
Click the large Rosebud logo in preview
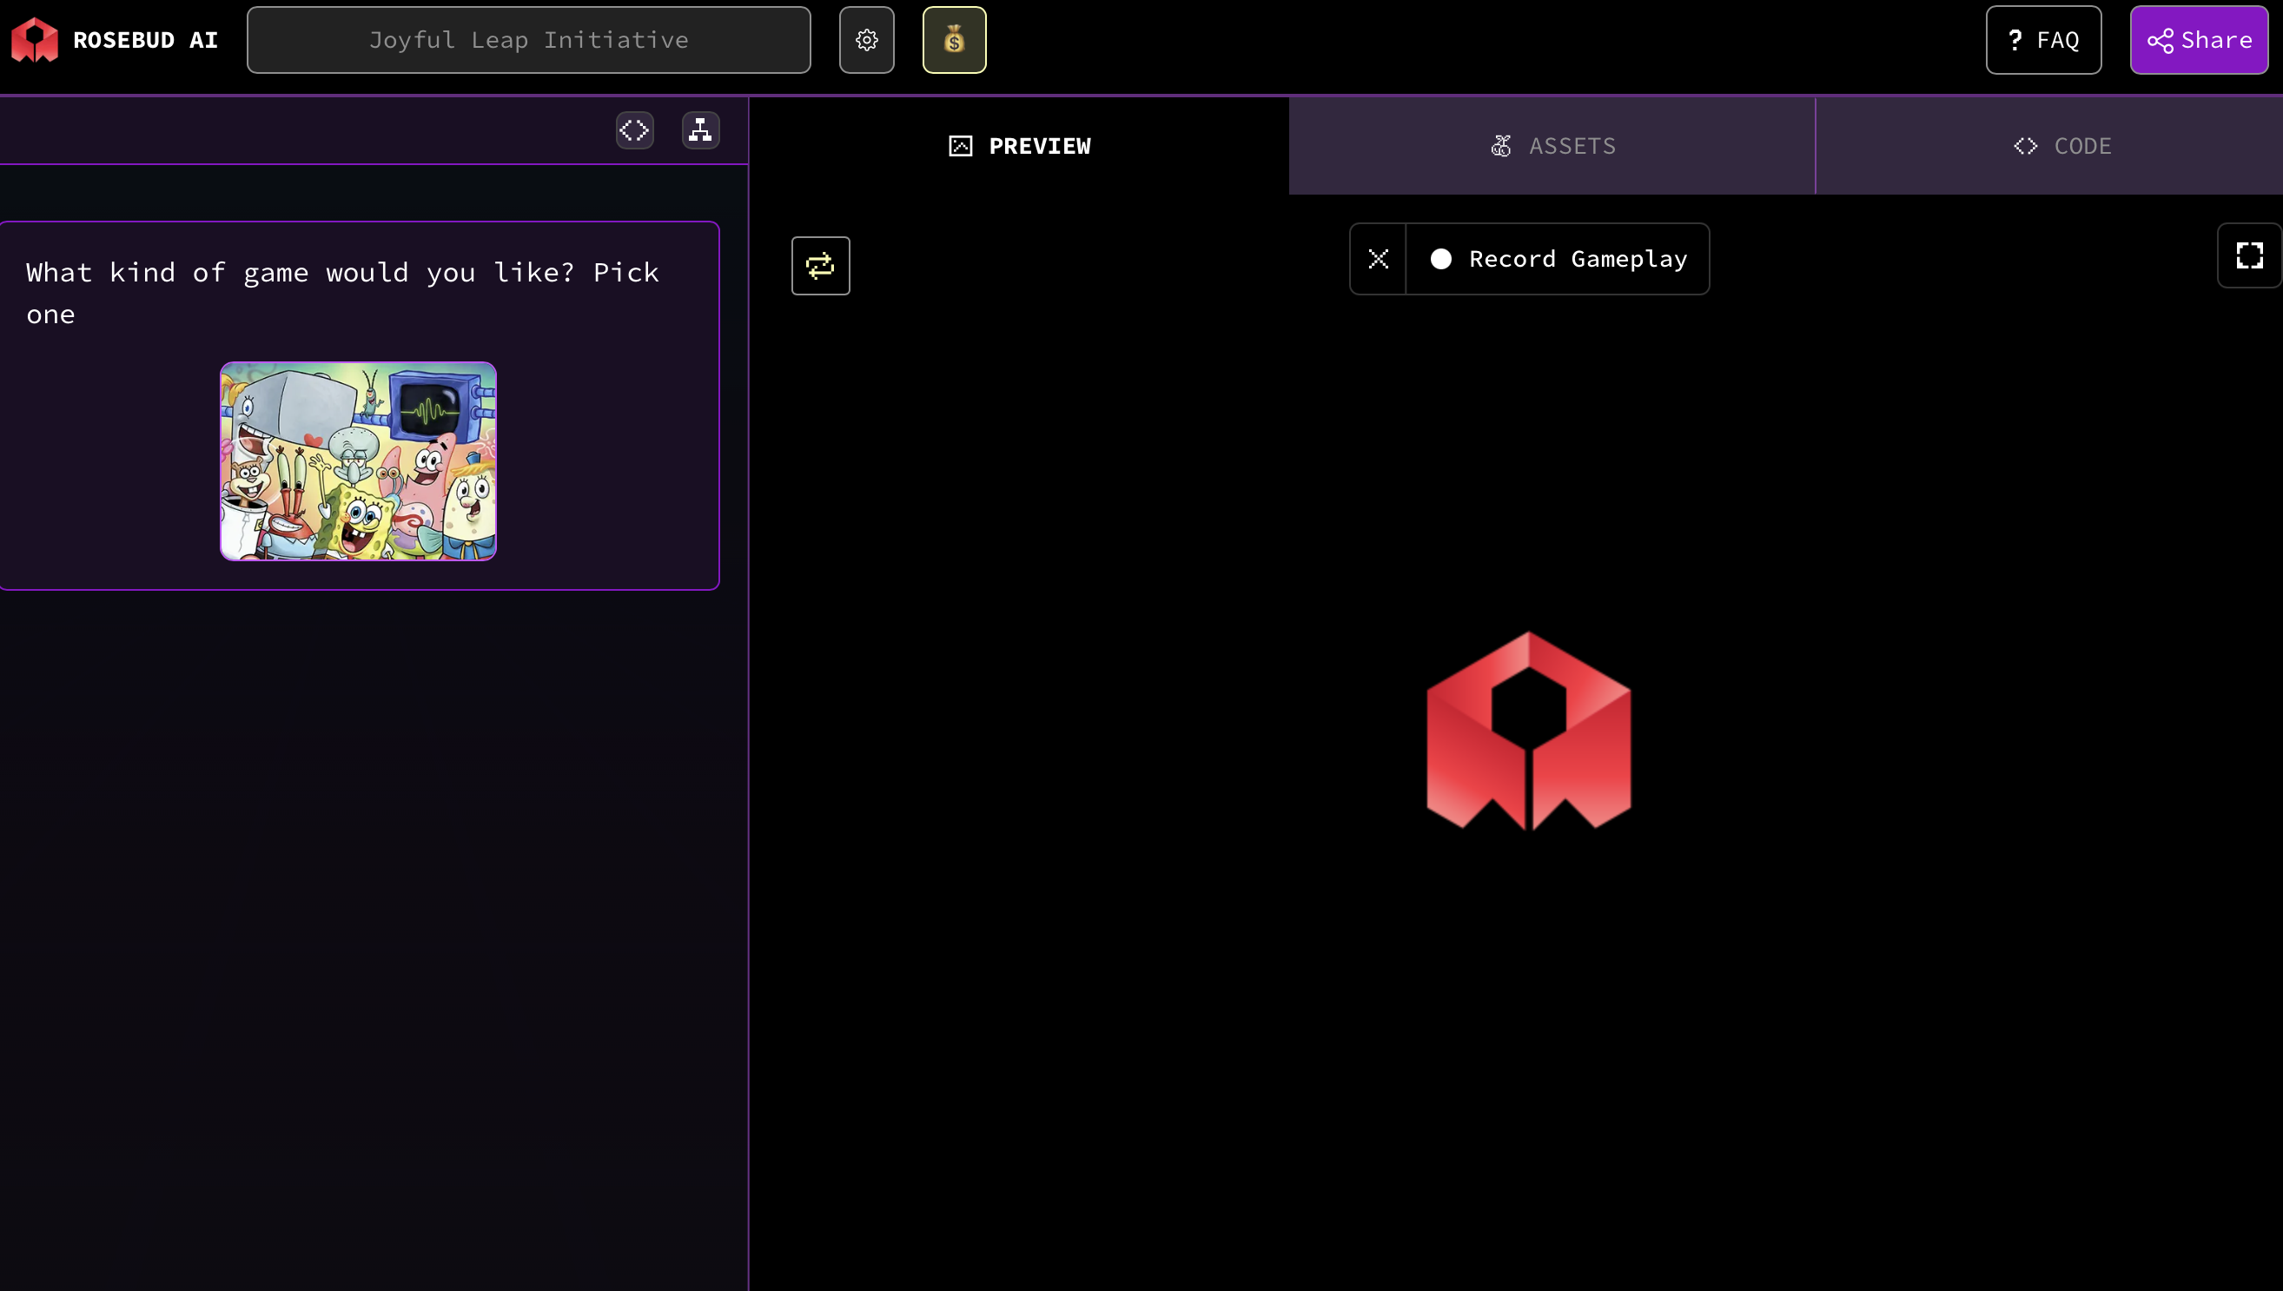[1528, 731]
